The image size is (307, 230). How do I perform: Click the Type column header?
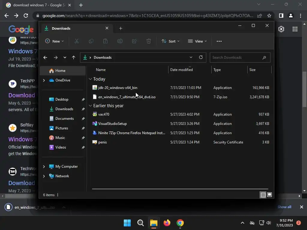point(229,69)
